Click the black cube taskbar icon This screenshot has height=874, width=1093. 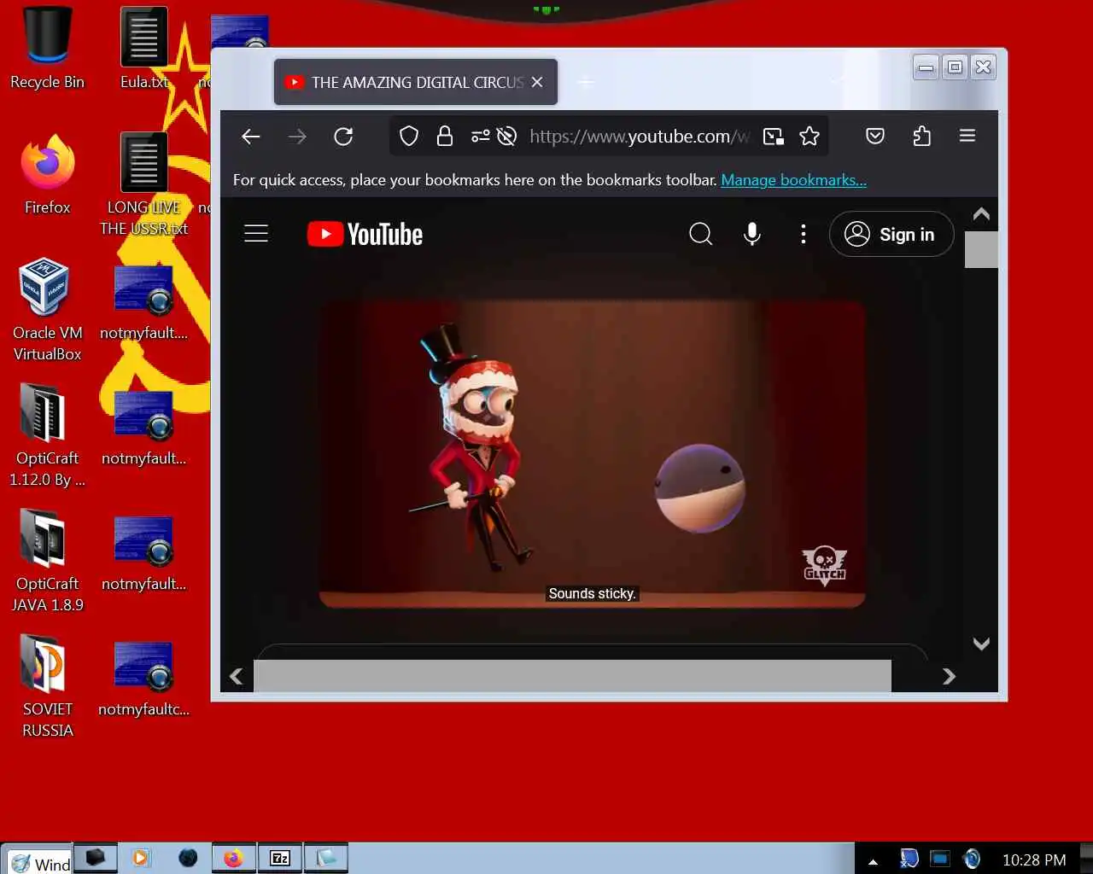95,858
